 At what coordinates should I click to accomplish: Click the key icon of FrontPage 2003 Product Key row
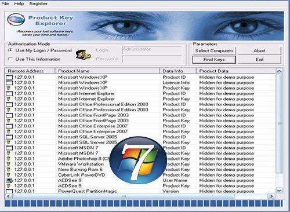pos(8,120)
